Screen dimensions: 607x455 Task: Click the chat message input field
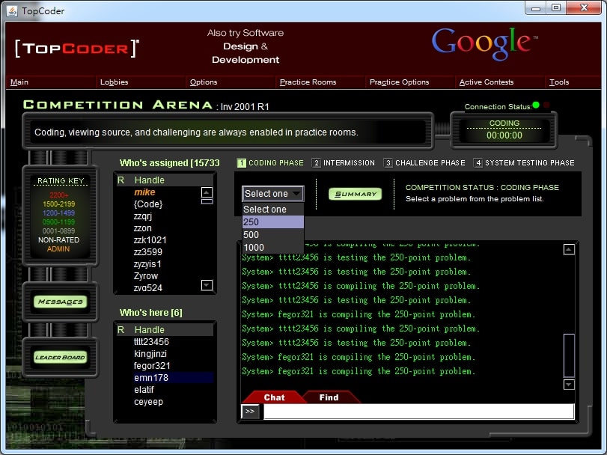point(419,412)
